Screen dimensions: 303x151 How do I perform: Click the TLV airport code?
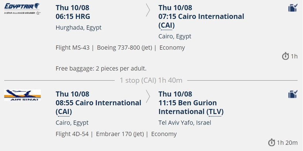click(x=215, y=112)
